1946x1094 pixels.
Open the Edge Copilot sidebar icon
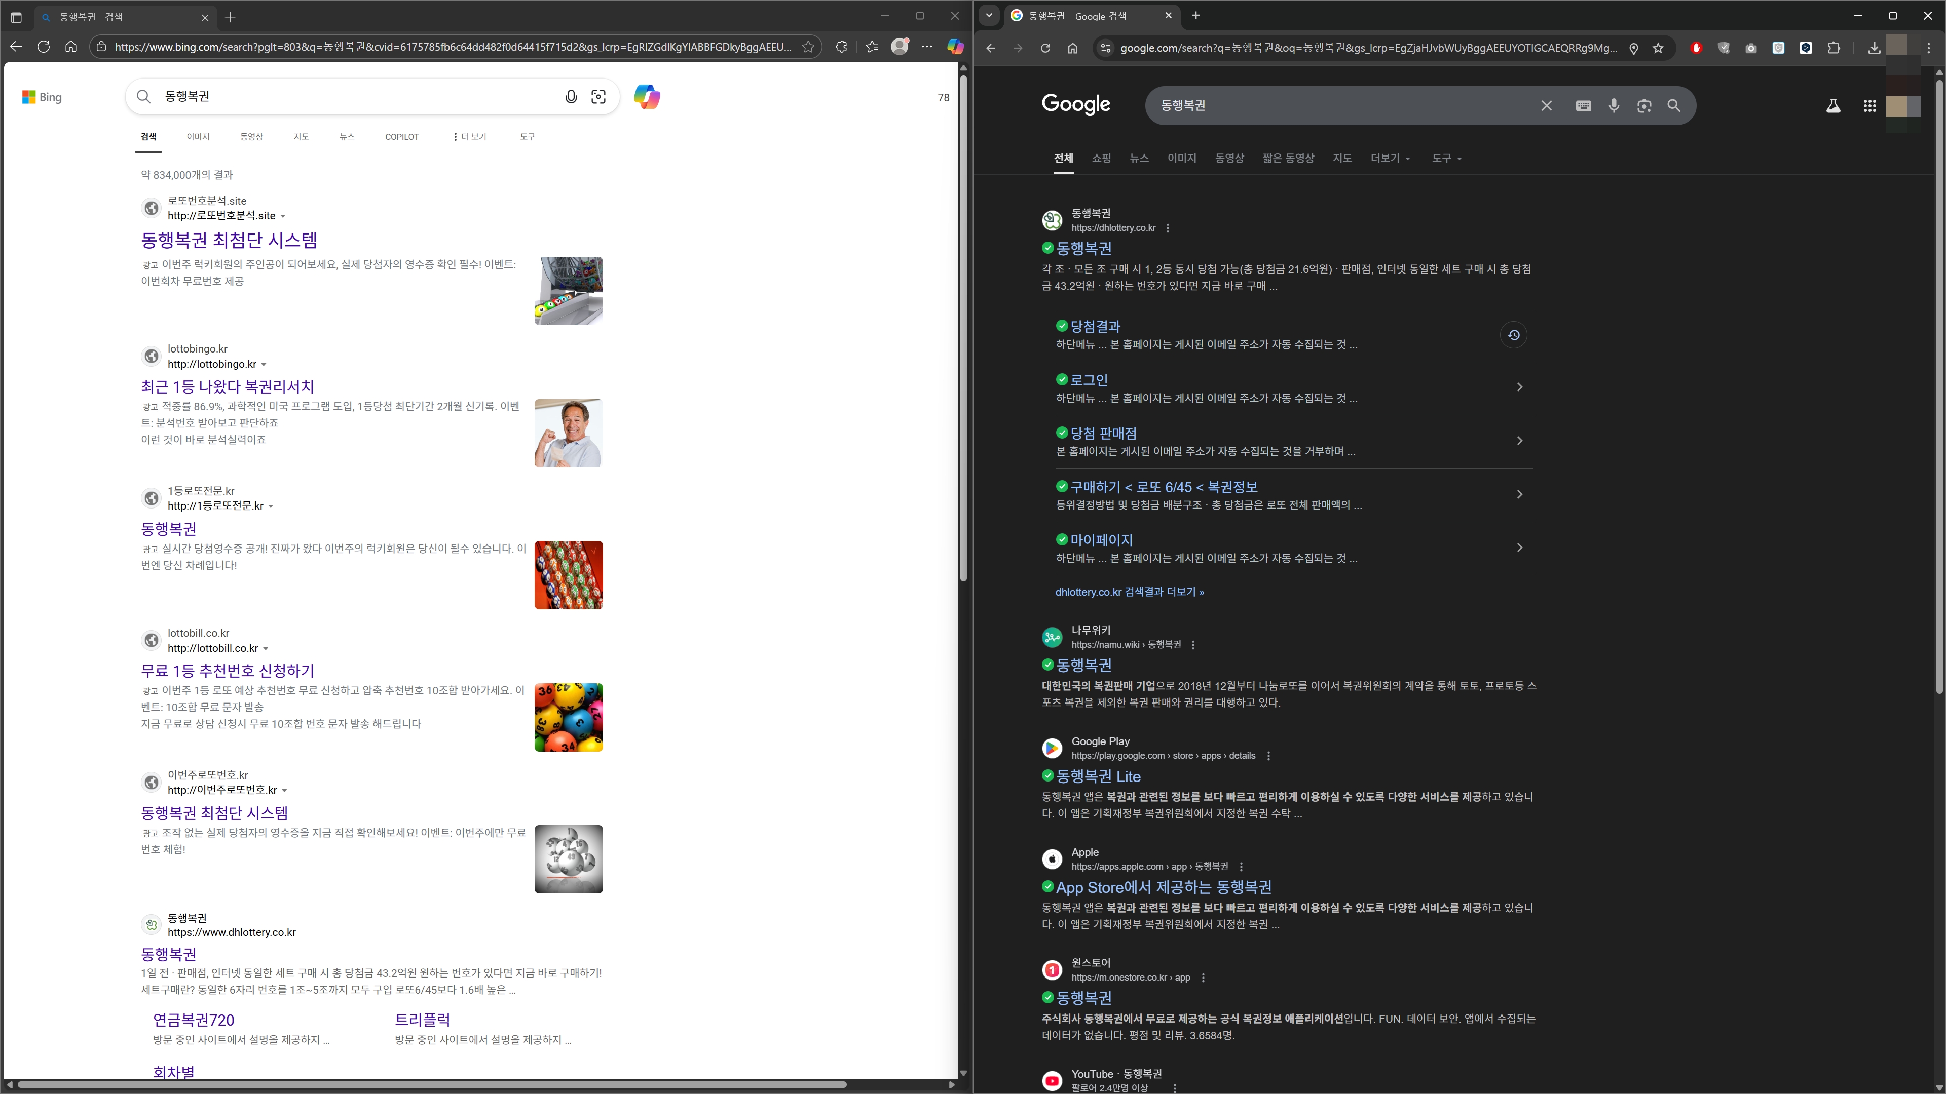pyautogui.click(x=956, y=47)
